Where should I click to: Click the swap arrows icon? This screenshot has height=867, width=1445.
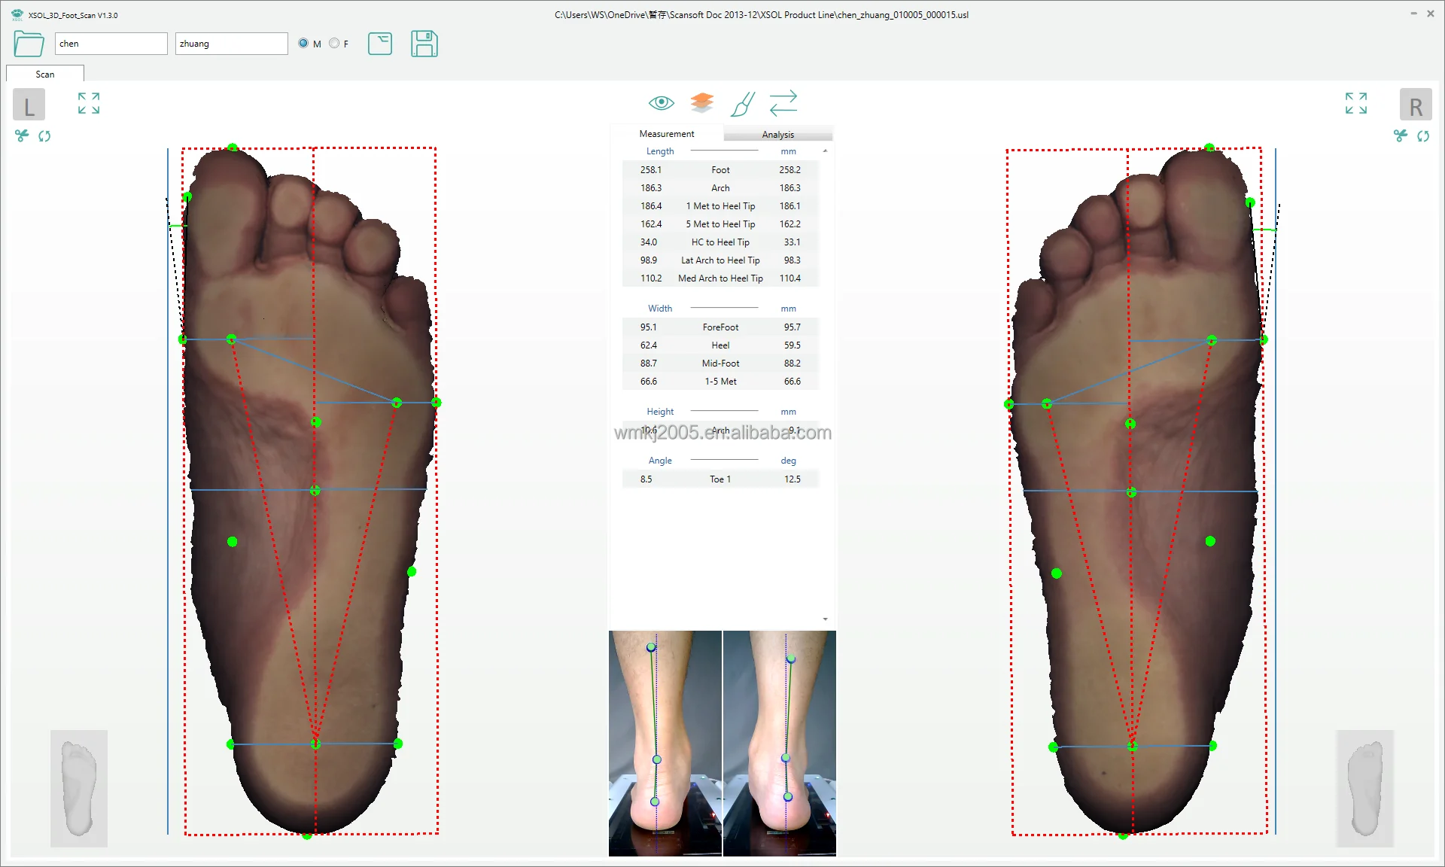pos(783,103)
